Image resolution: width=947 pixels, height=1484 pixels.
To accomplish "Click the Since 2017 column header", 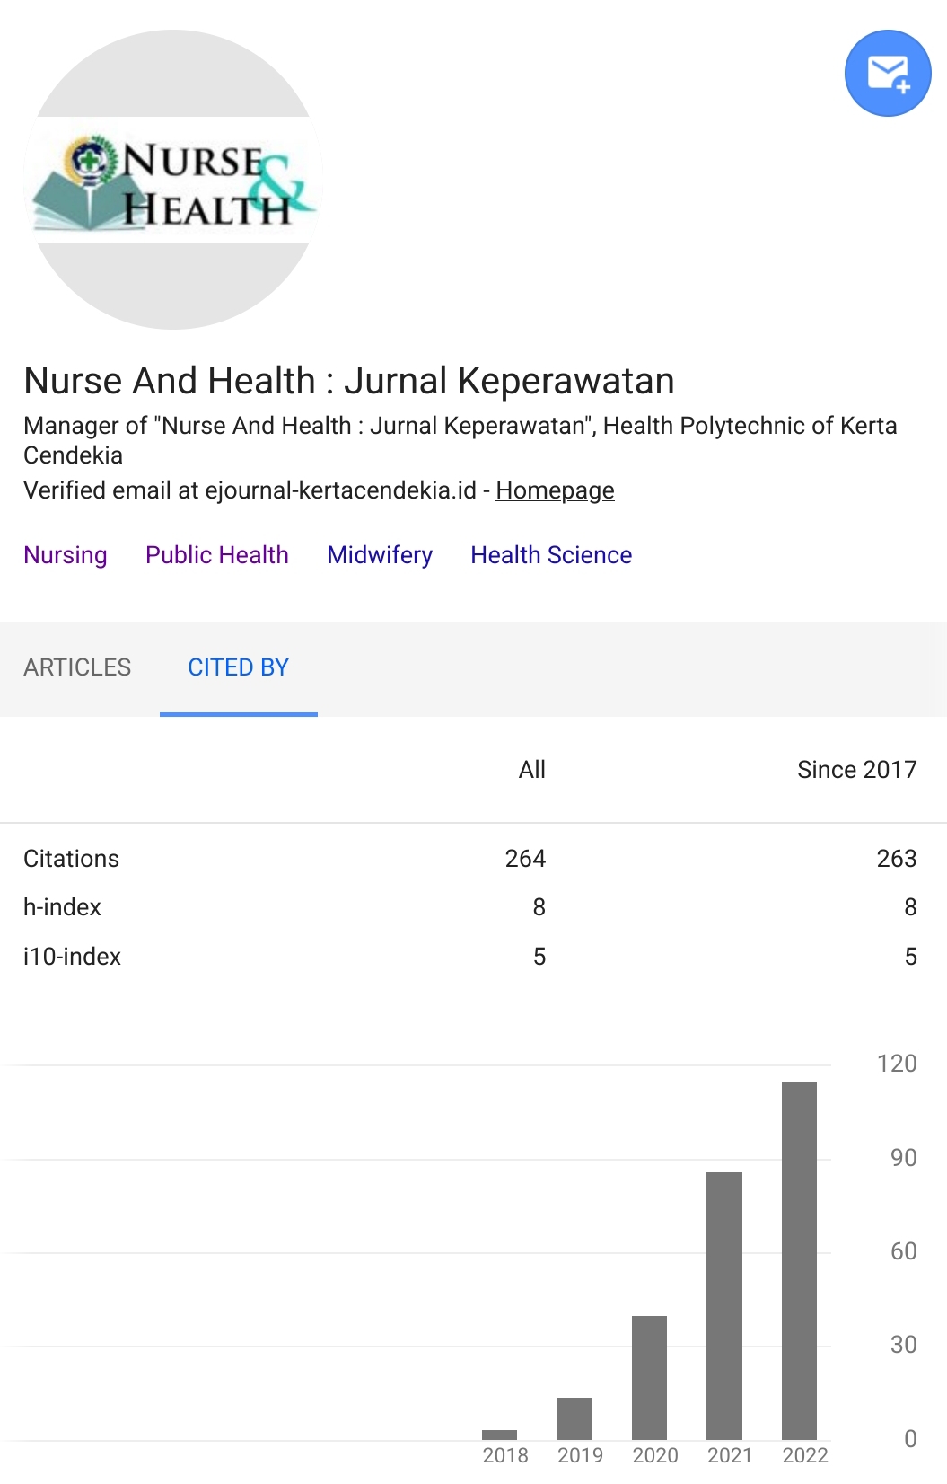I will pyautogui.click(x=856, y=770).
